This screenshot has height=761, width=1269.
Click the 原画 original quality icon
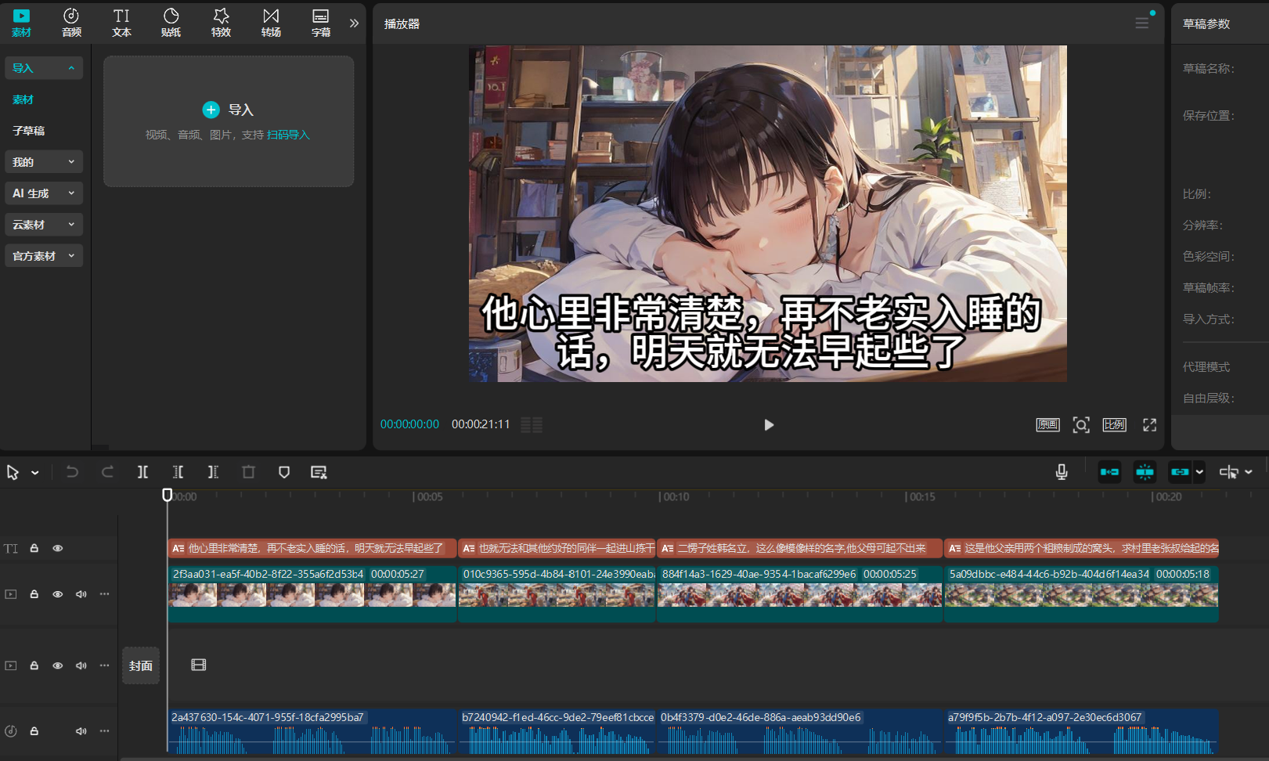(x=1047, y=424)
